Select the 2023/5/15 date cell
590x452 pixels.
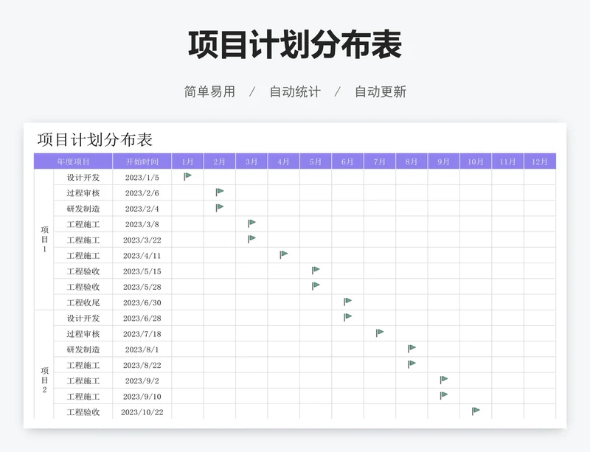(142, 271)
